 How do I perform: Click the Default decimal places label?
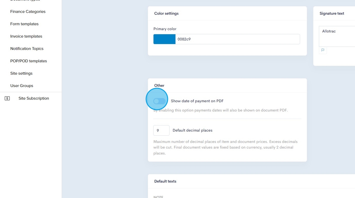(x=192, y=130)
